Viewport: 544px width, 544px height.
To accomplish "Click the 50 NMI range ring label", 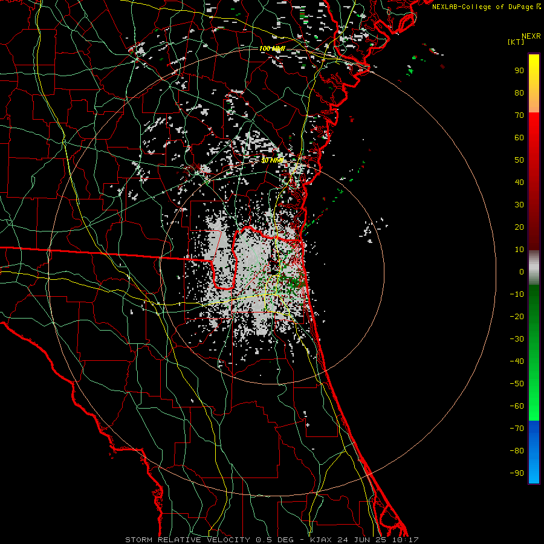I will pyautogui.click(x=272, y=160).
